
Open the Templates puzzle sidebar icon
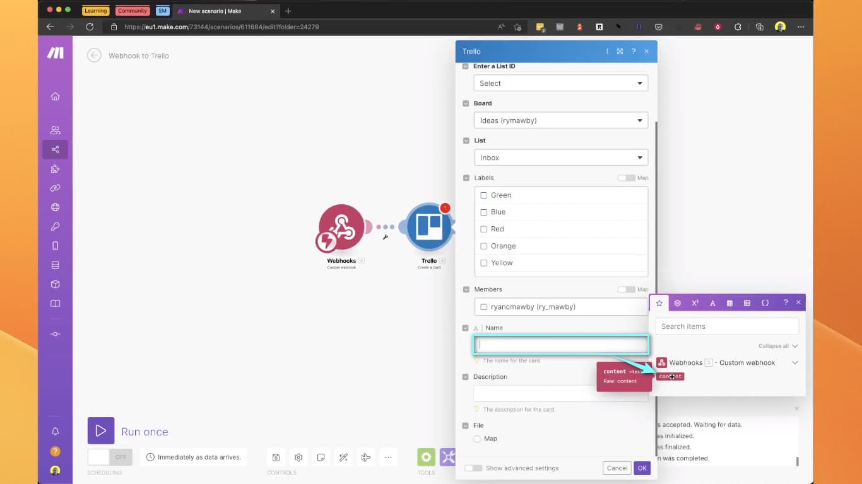[55, 169]
